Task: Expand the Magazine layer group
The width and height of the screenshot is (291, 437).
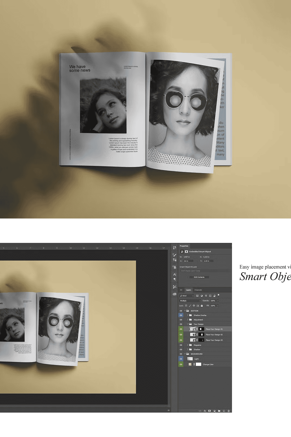Action: tap(187, 345)
